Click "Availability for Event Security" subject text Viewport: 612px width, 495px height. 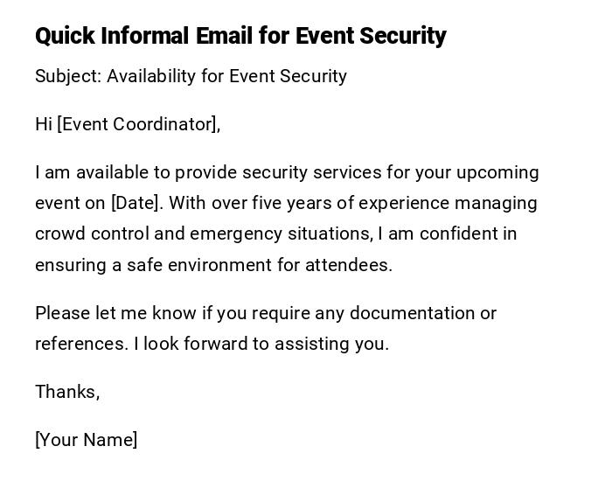[x=226, y=76]
